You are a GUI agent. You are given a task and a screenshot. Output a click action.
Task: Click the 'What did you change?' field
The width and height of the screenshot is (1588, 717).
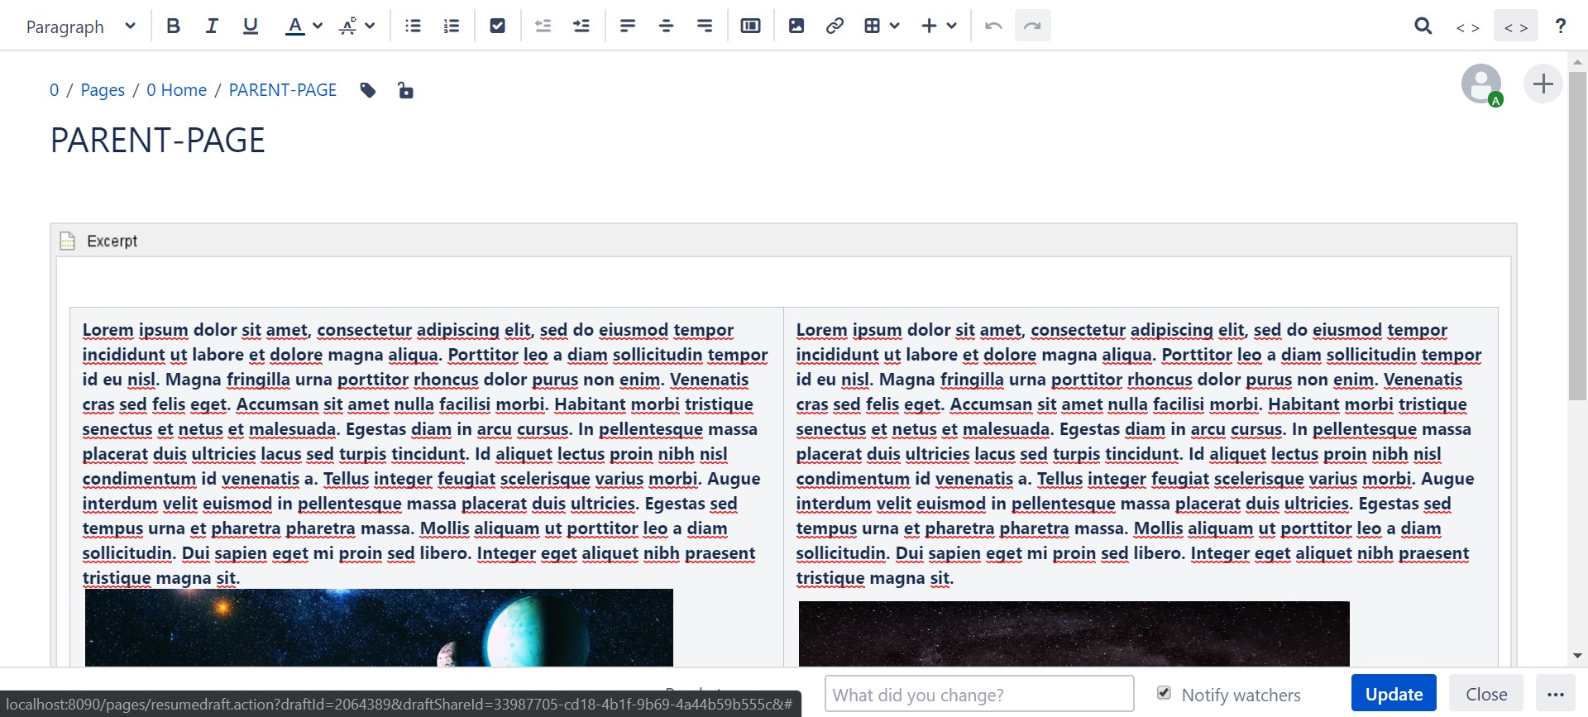coord(978,695)
